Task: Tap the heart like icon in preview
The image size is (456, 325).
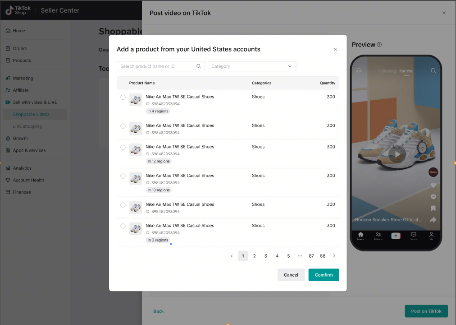Action: (x=433, y=185)
